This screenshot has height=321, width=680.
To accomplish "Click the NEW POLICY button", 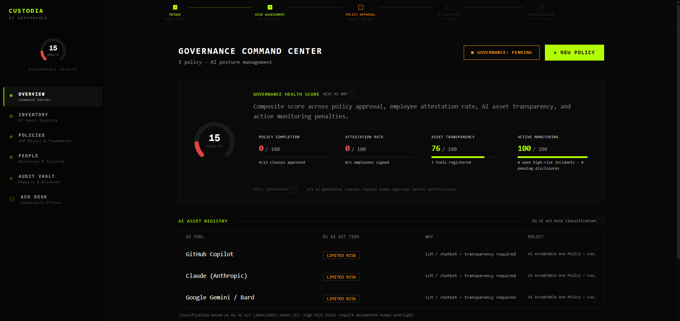I will [x=574, y=52].
